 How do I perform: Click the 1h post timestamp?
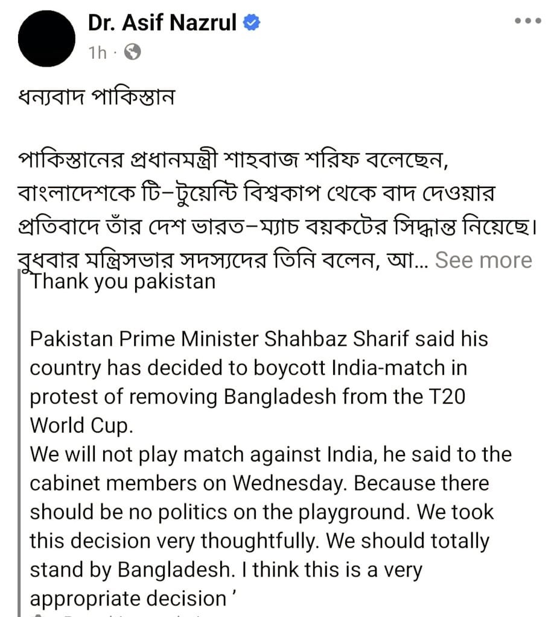click(x=97, y=53)
